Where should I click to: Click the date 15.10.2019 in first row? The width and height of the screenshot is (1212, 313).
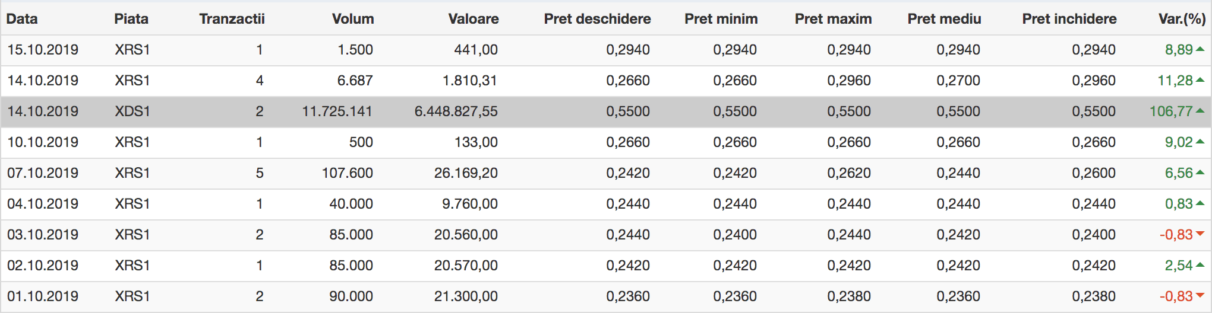point(43,50)
